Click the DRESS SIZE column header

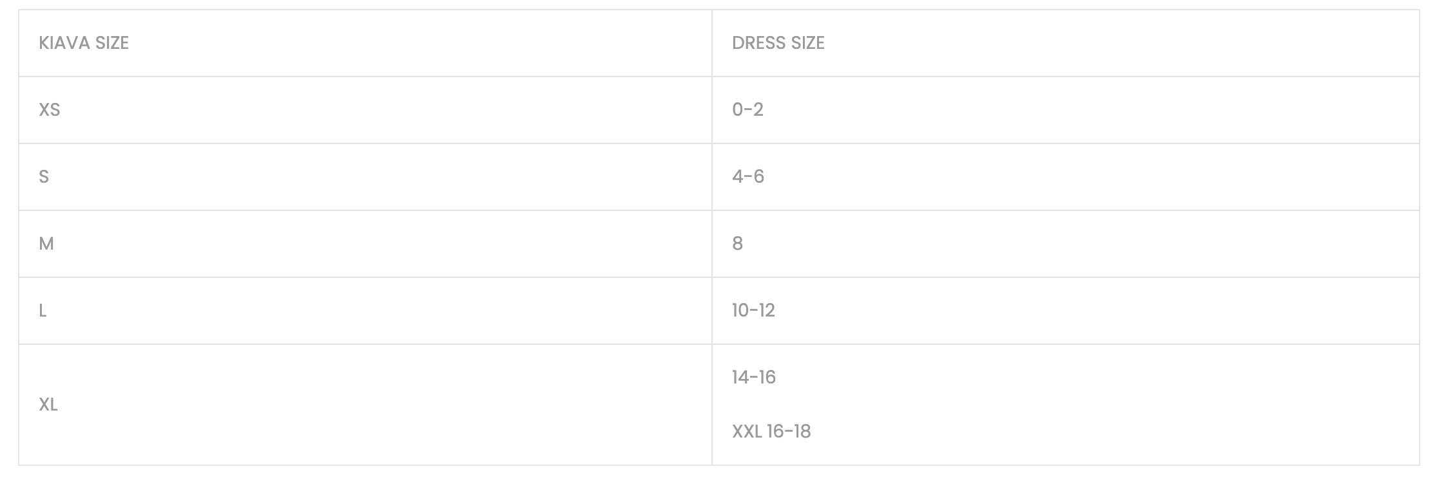pos(778,43)
